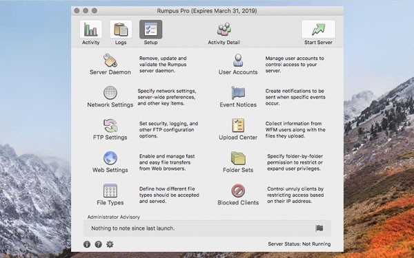Open File Types grid icon
This screenshot has height=258, width=414.
110,191
